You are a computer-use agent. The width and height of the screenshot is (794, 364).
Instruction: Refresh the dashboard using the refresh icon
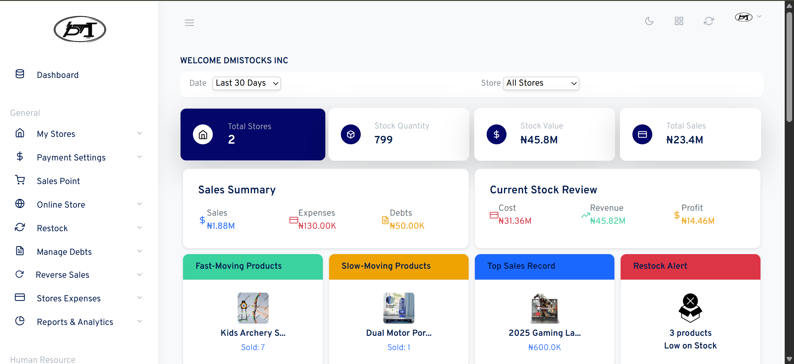tap(709, 21)
